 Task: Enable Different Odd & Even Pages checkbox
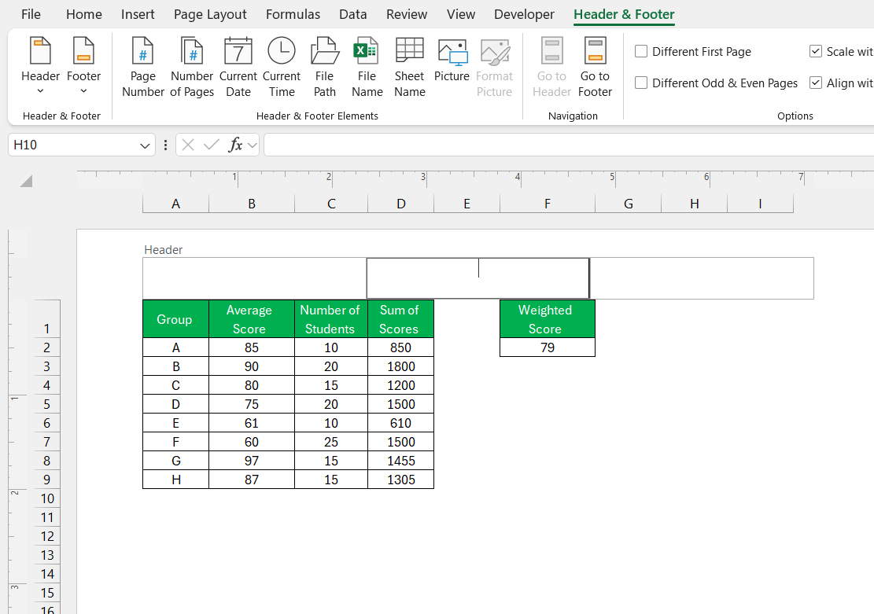click(x=641, y=83)
